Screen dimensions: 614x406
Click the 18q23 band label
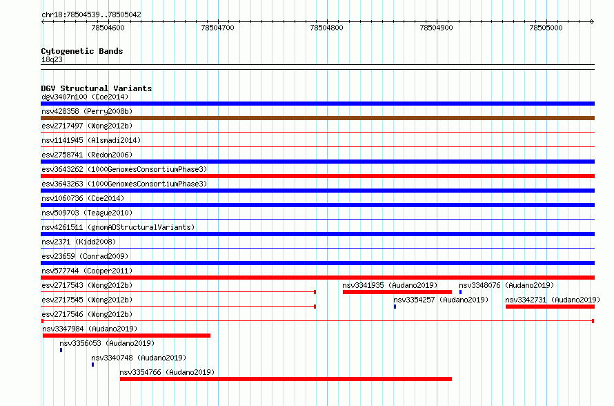click(x=52, y=59)
